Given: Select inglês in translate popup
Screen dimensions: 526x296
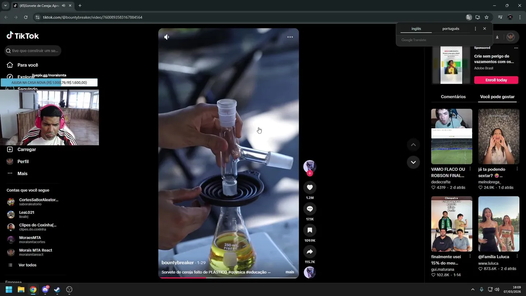Looking at the screenshot, I should [x=416, y=29].
